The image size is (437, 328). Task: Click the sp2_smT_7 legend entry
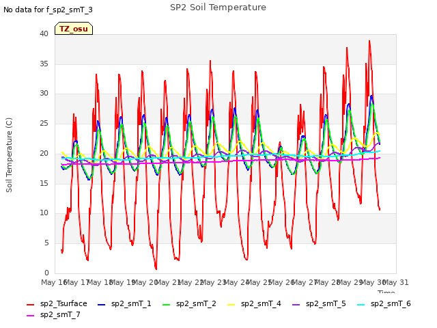pyautogui.click(x=53, y=314)
